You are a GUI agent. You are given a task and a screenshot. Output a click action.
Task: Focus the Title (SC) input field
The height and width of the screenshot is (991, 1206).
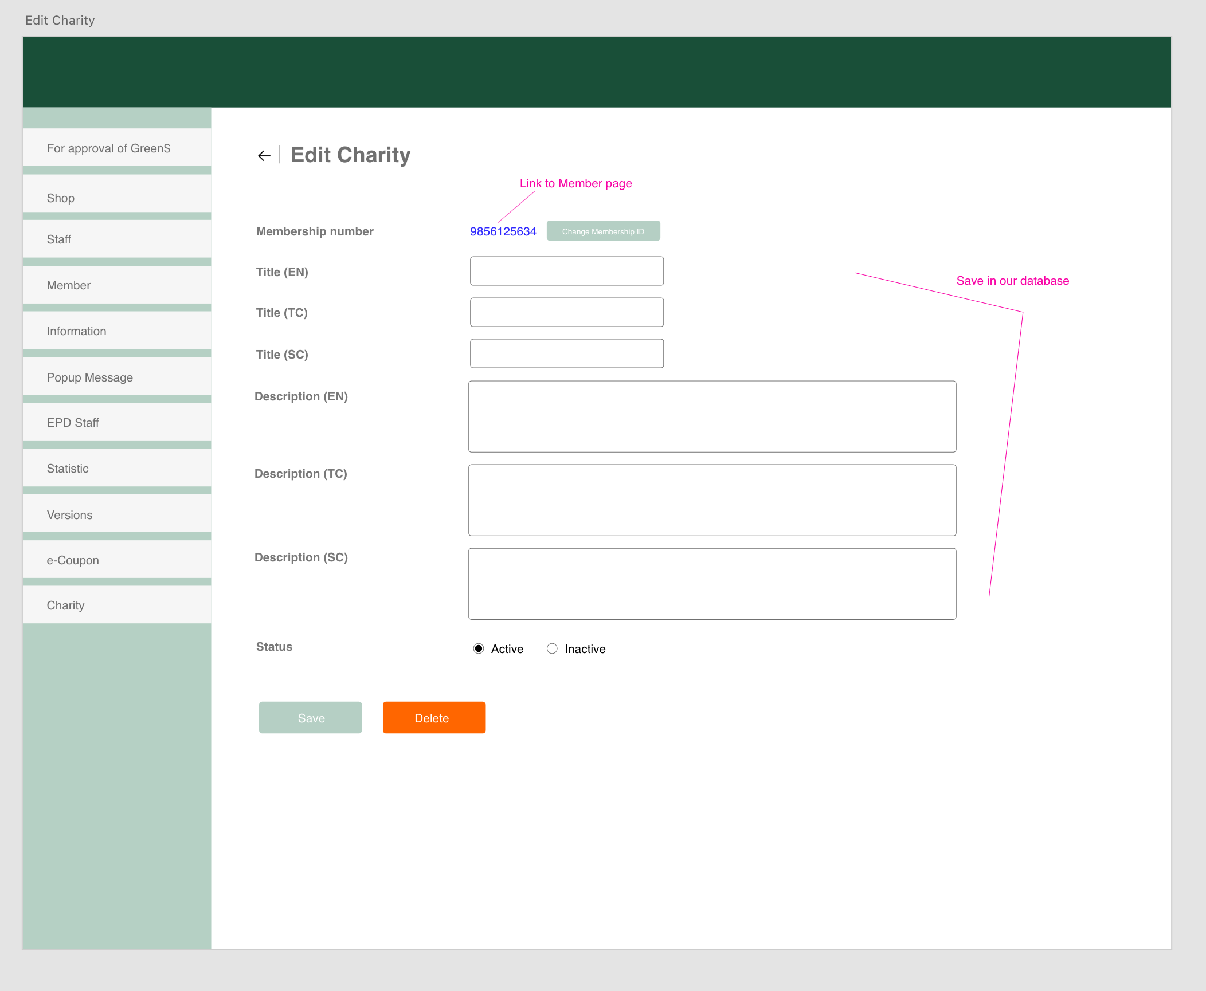567,353
